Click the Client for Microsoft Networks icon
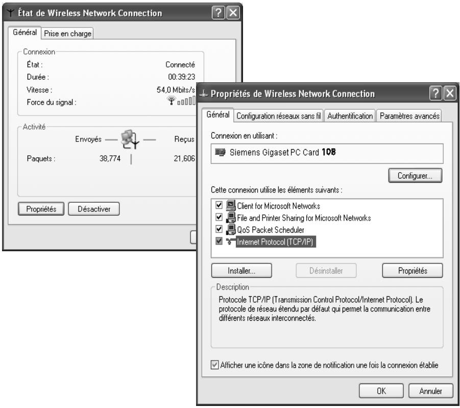The height and width of the screenshot is (408, 460). (231, 205)
